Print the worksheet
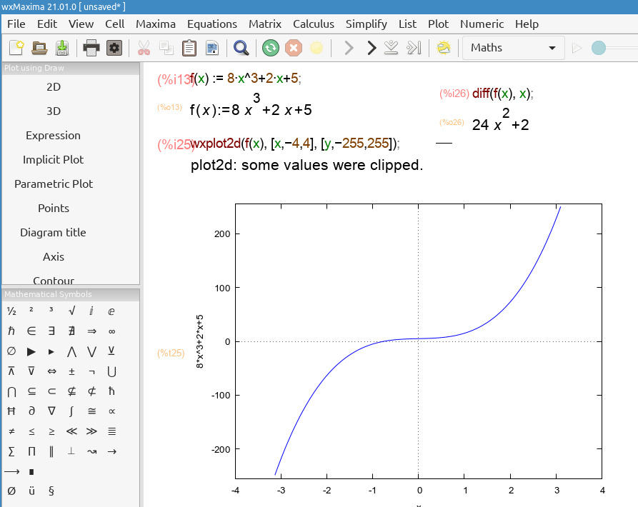This screenshot has width=638, height=507. point(91,48)
